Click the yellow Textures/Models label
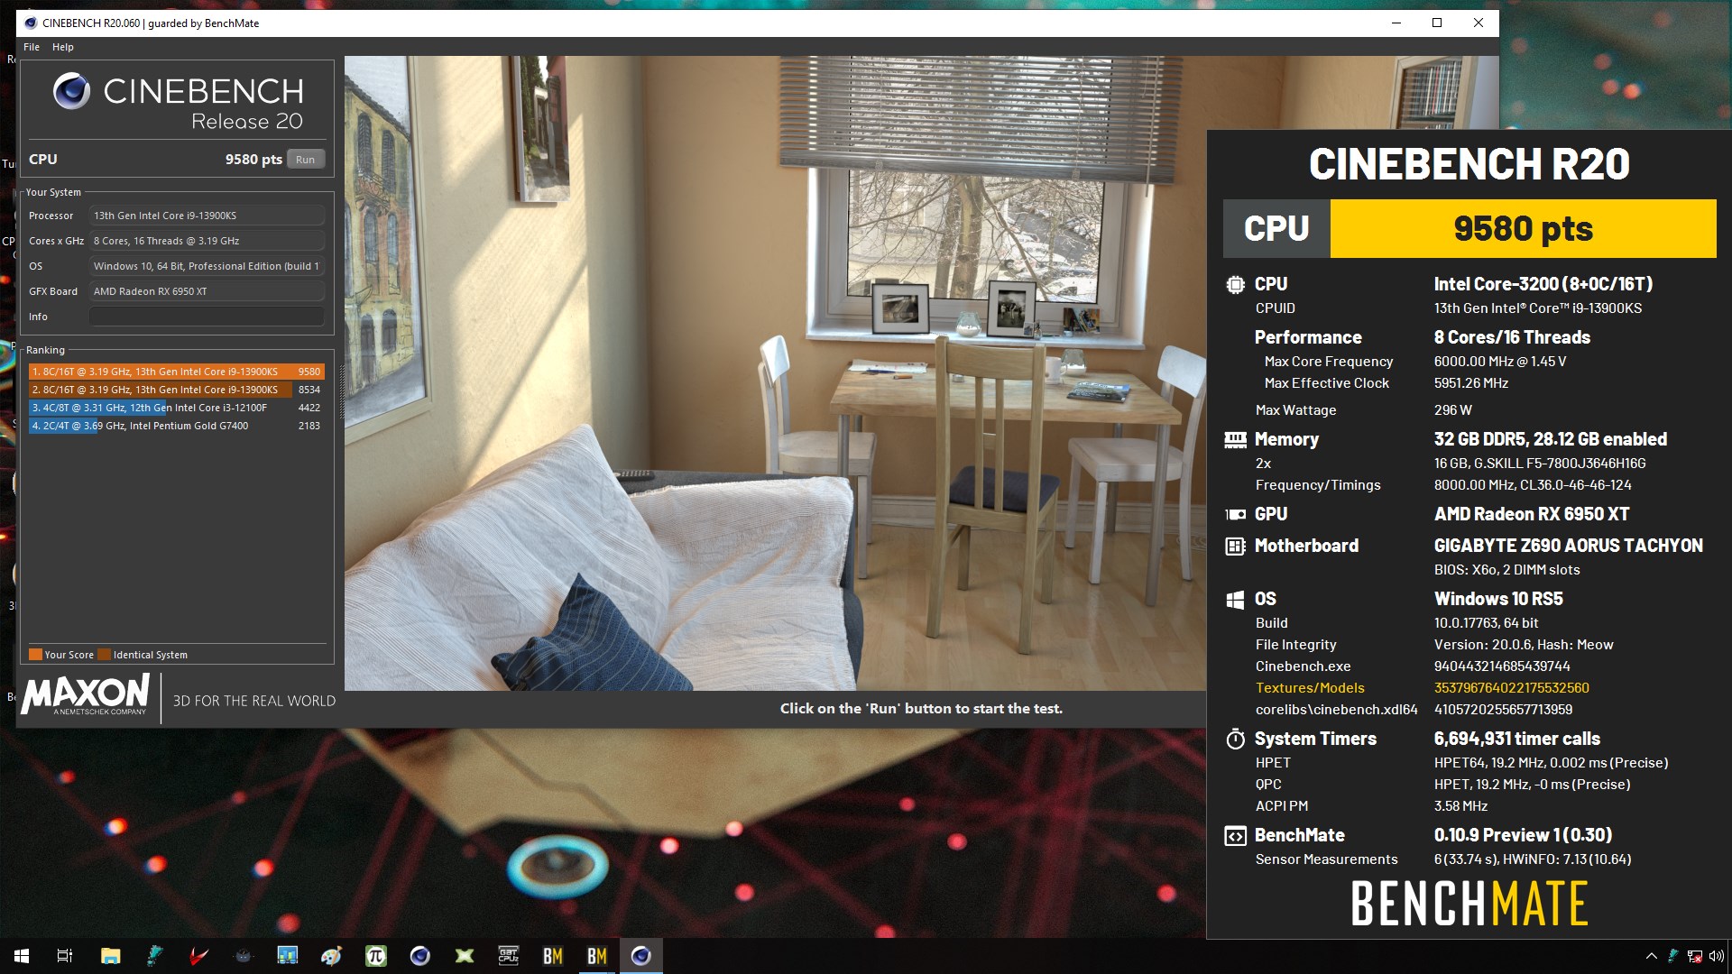 [x=1310, y=688]
